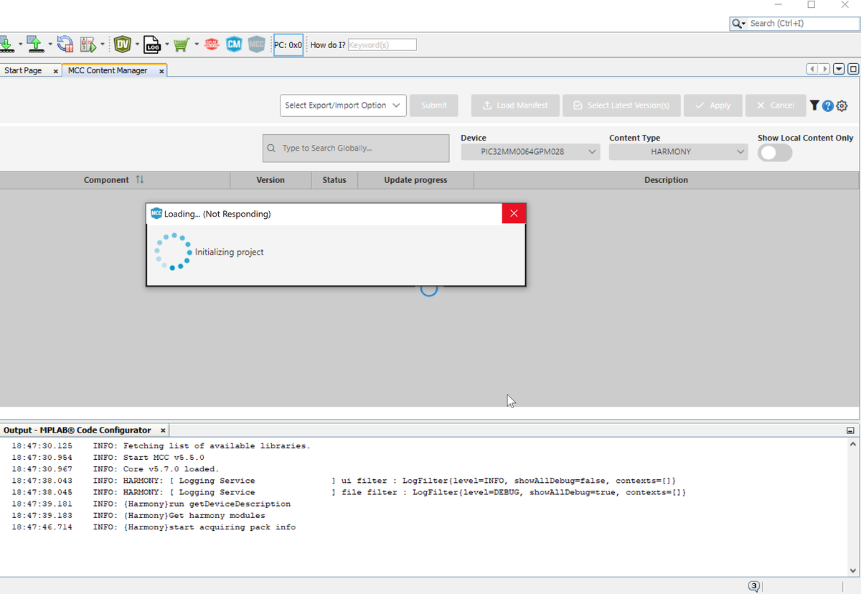The image size is (861, 594).
Task: Expand dropdown arrow beside the LOG icon
Action: (x=166, y=44)
